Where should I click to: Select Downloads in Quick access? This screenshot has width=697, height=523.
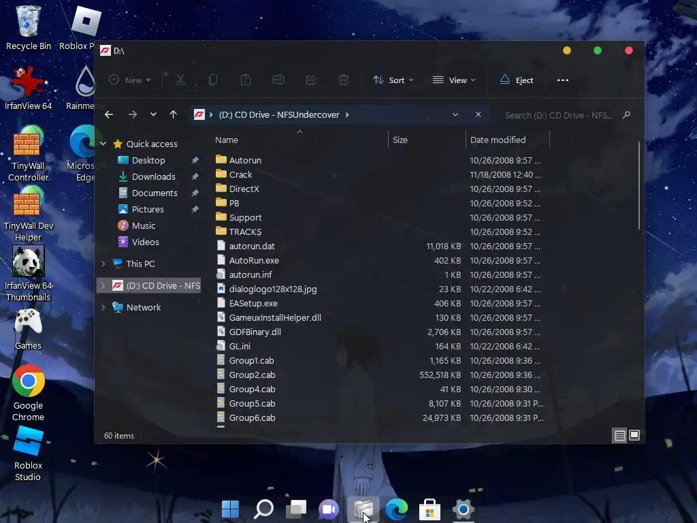153,176
